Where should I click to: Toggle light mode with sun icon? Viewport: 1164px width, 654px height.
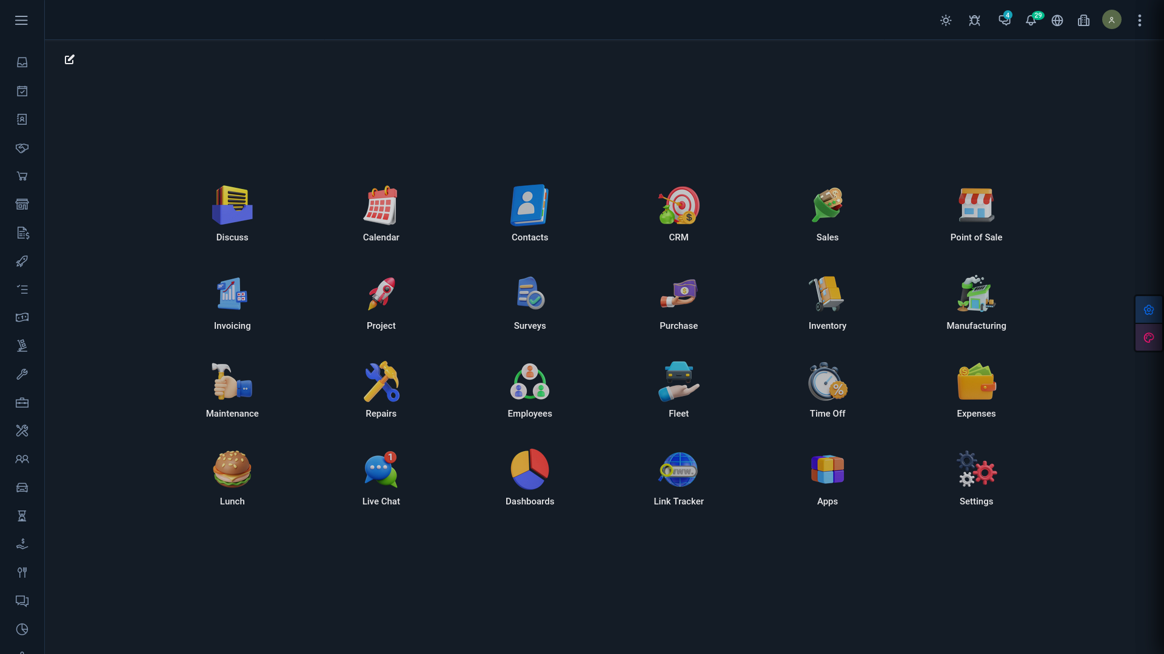tap(946, 21)
